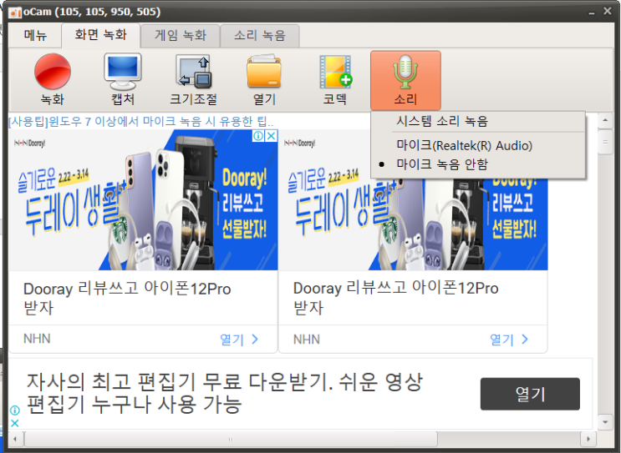Screen dimensions: 621x453
Task: Click second 'Dooray 리뷰쓰고 아이폰12Pro 받자' headline
Action: coord(395,298)
